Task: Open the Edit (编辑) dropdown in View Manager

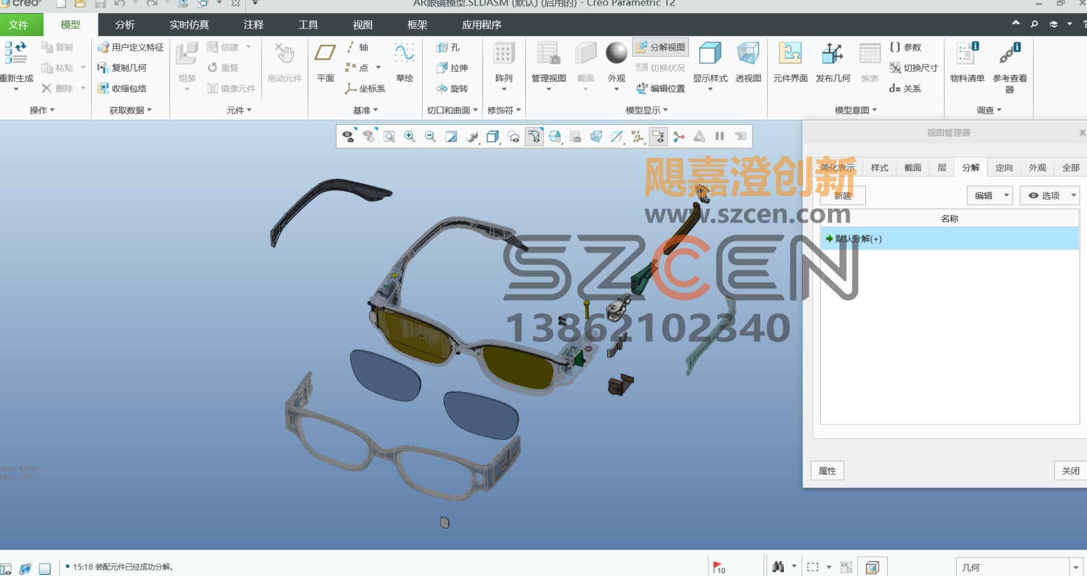Action: [990, 195]
